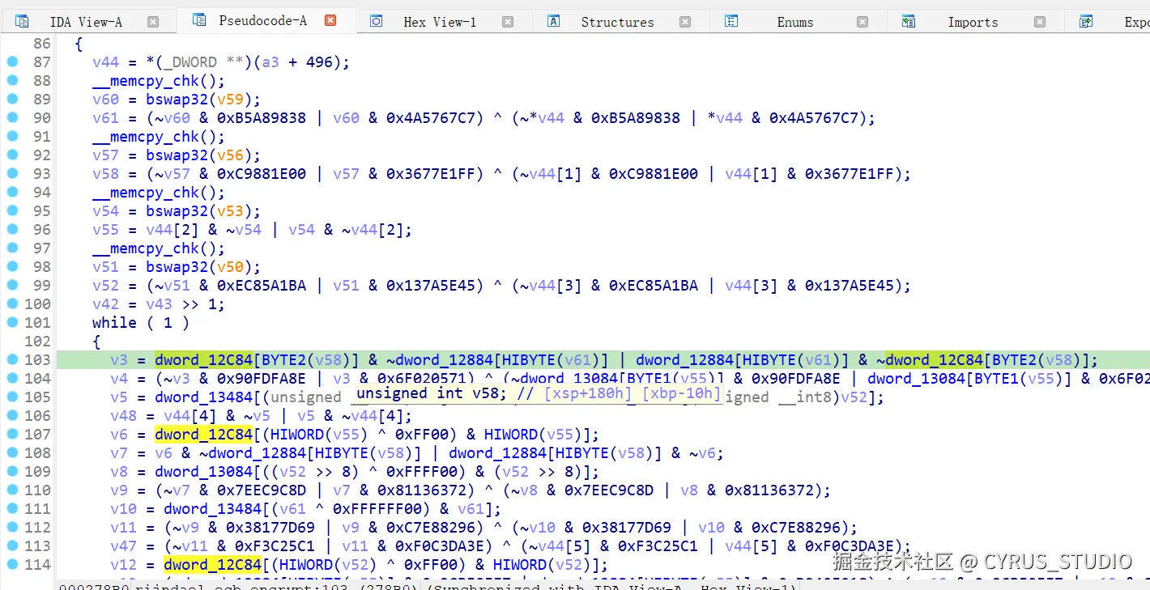
Task: Click constant 0x7EEC9C8D on line 110
Action: click(x=262, y=490)
